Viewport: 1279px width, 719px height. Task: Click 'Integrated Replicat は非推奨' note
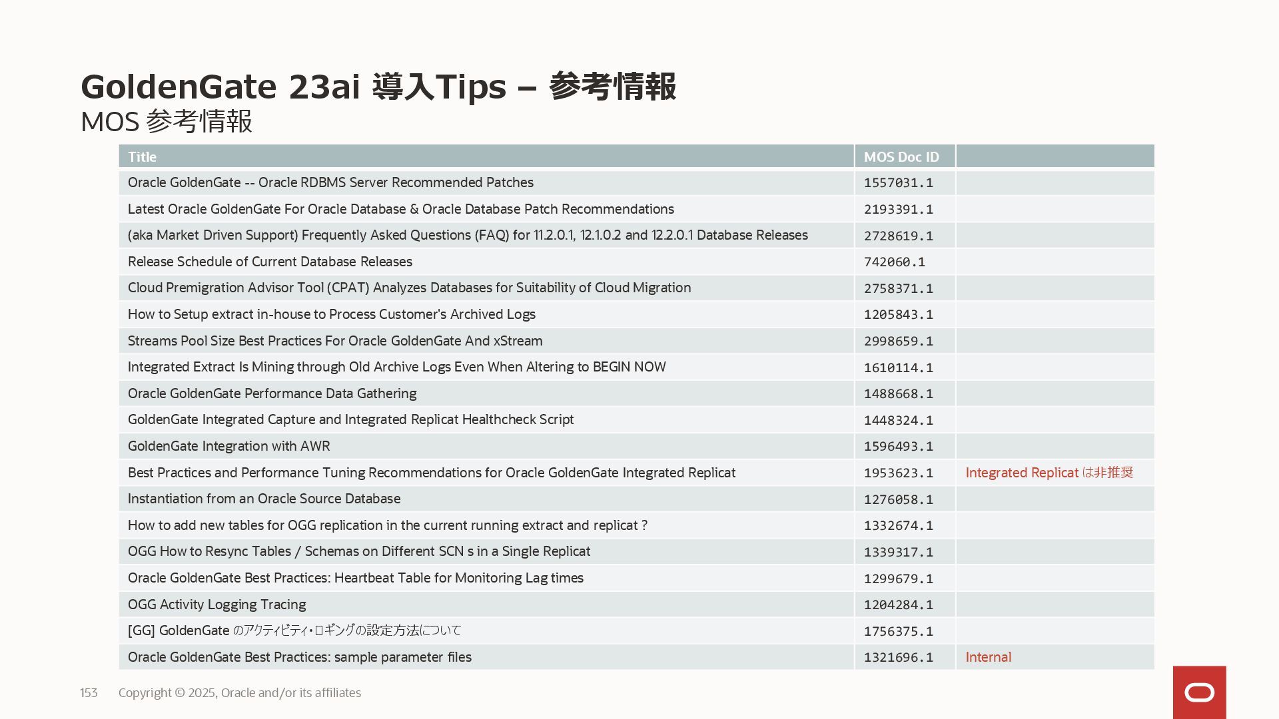[1049, 473]
